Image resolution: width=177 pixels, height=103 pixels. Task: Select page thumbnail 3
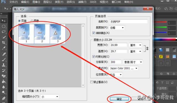tap(58, 34)
